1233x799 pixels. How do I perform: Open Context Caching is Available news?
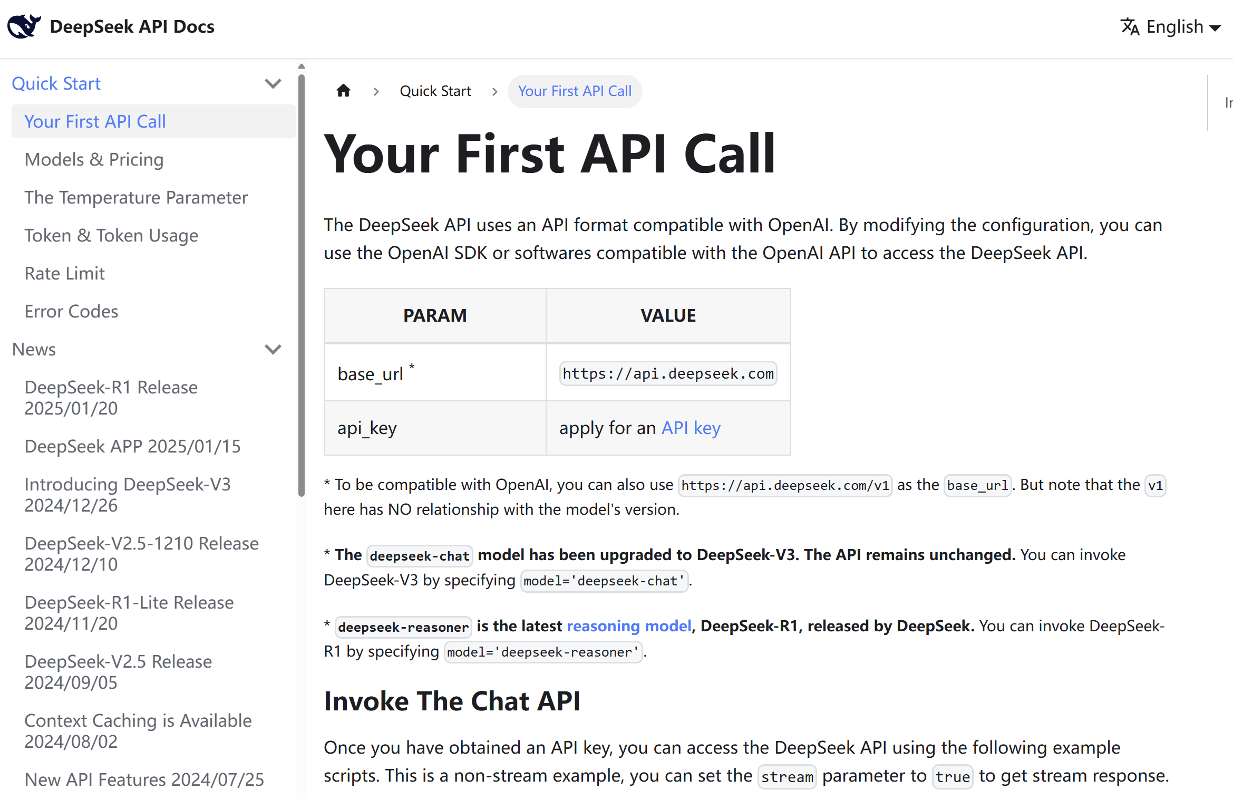(138, 731)
